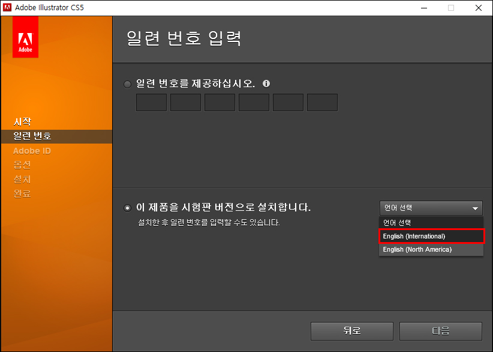This screenshot has width=493, height=352.
Task: Select the '설치' step in sidebar
Action: tap(22, 180)
